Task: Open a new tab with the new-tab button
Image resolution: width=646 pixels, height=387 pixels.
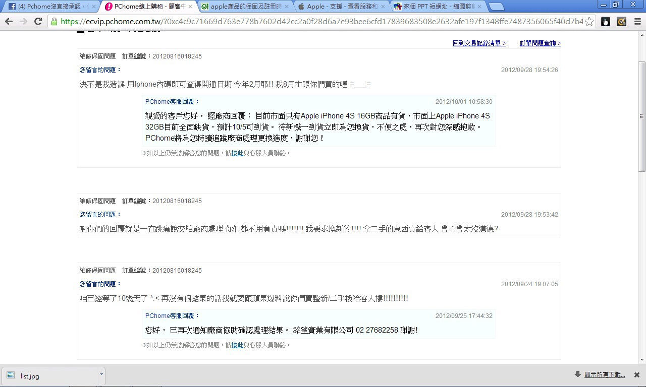Action: [x=497, y=7]
